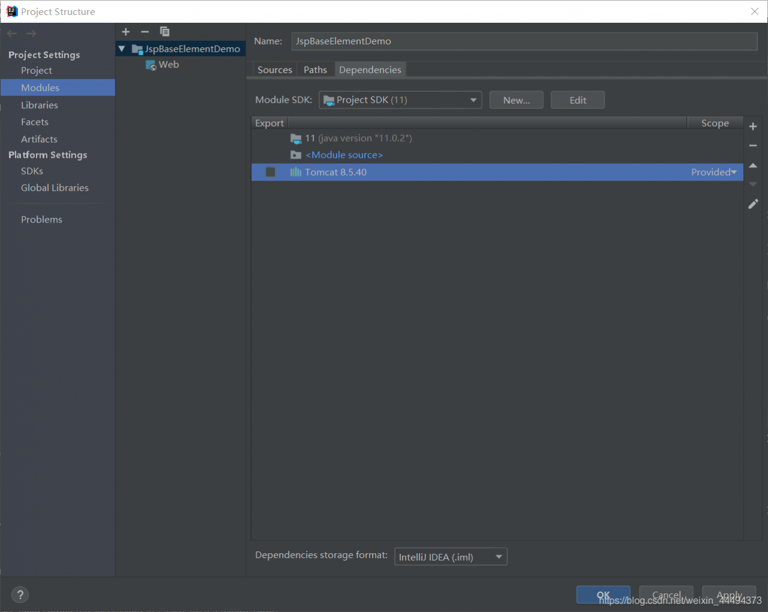Open Artifacts settings

tap(39, 139)
